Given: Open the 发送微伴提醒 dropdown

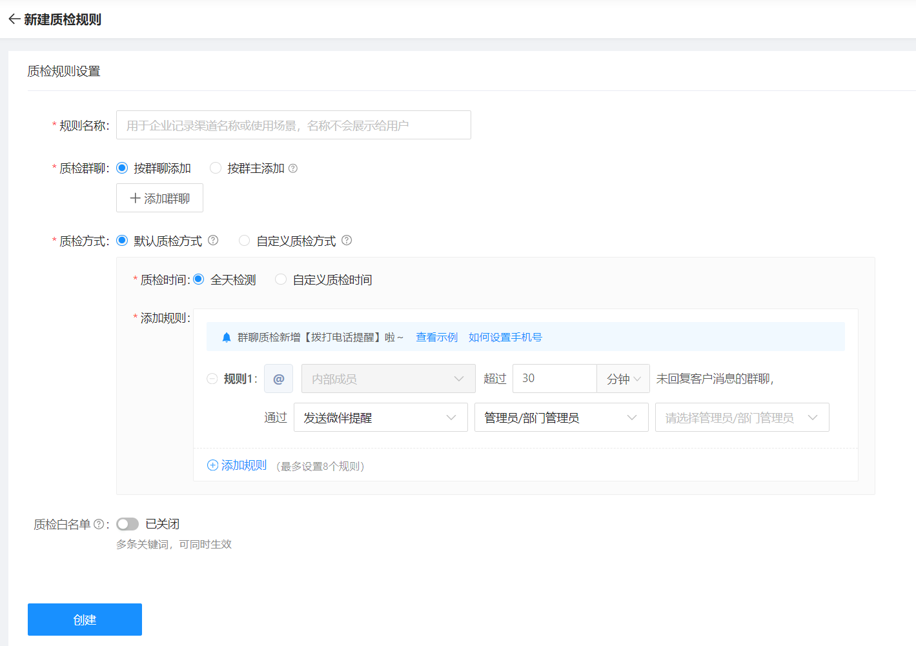Looking at the screenshot, I should [x=381, y=418].
